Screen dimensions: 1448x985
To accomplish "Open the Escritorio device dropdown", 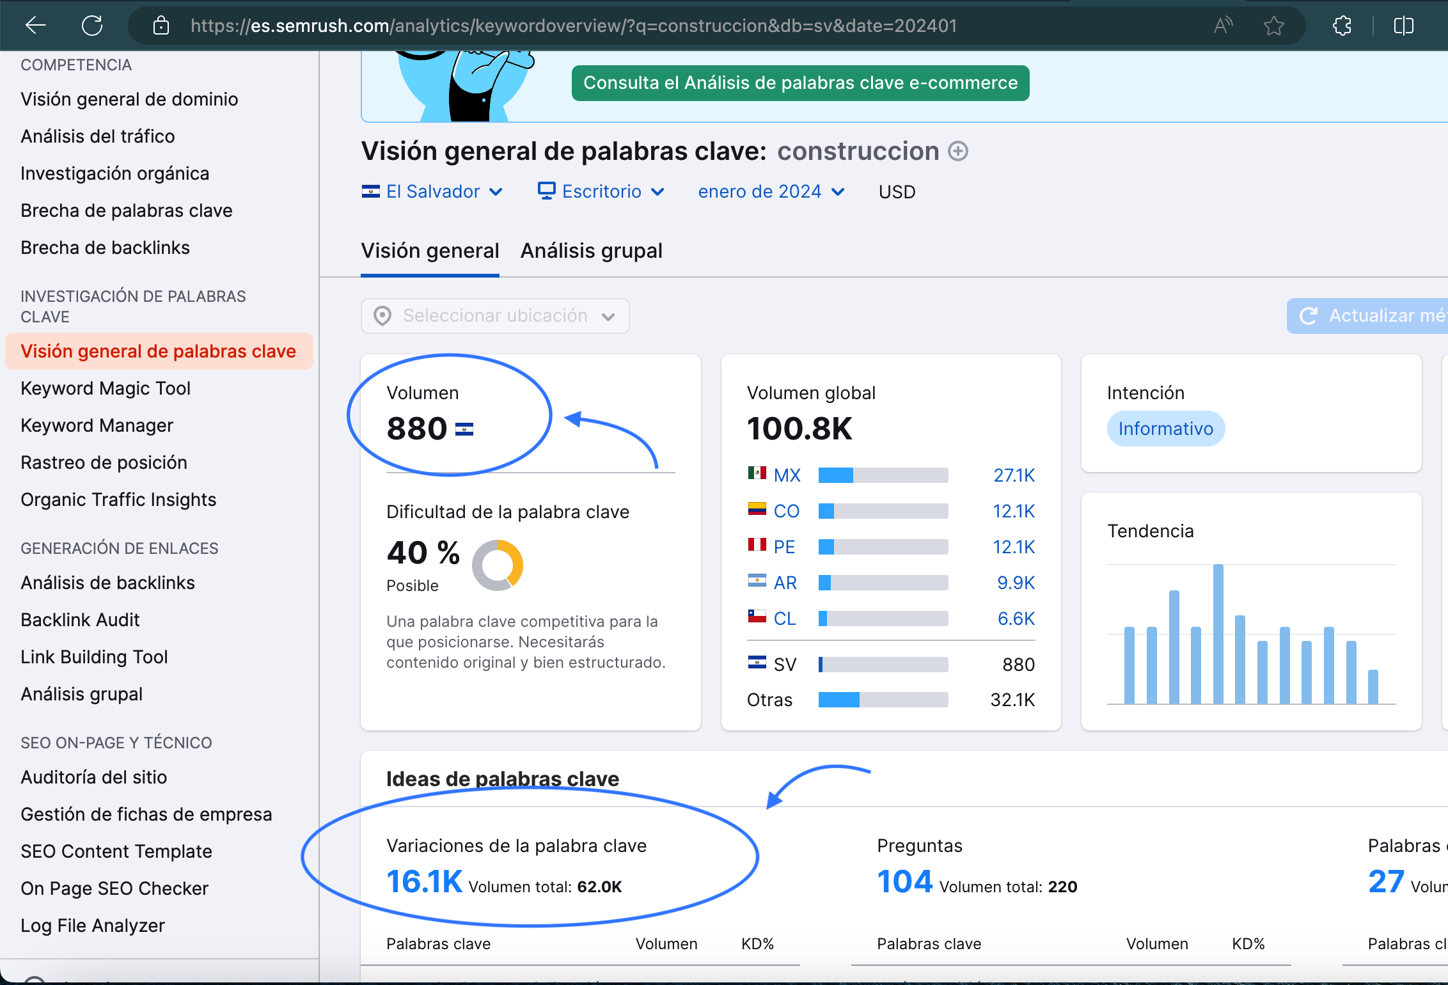I will (601, 192).
